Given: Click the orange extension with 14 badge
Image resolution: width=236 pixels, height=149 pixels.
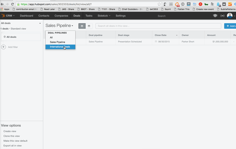Looking at the screenshot, I should tap(177, 4).
